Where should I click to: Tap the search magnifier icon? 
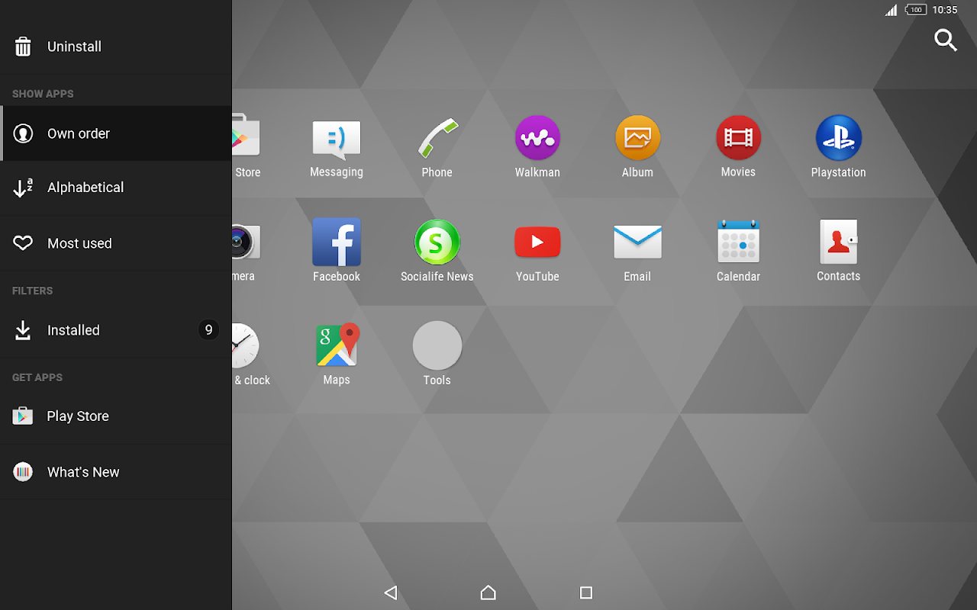[946, 40]
